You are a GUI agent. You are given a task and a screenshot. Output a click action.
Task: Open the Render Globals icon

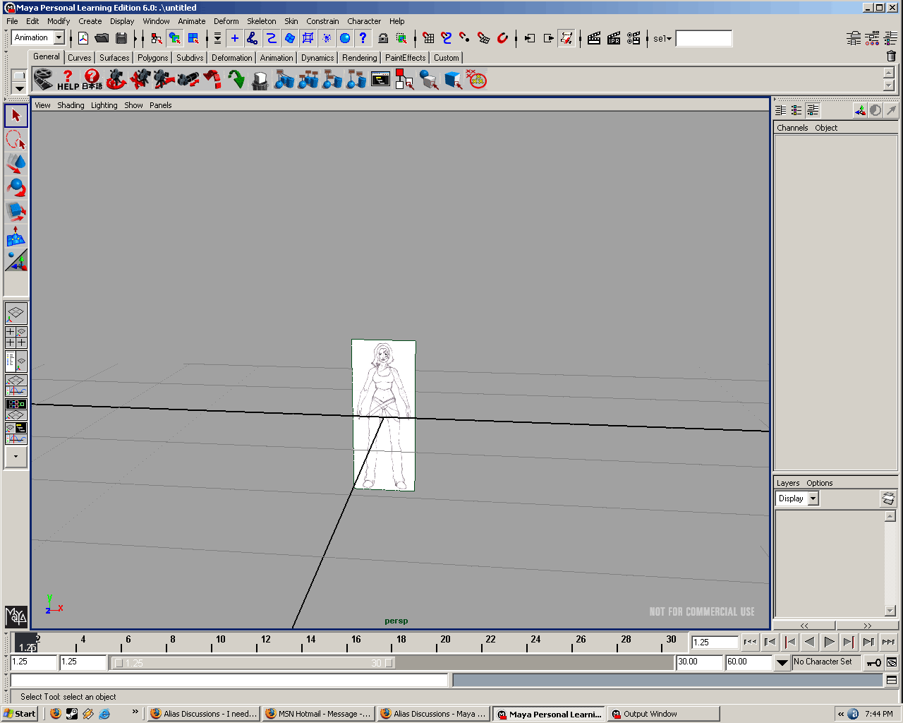tap(634, 38)
